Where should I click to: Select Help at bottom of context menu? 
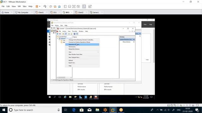click(x=82, y=66)
